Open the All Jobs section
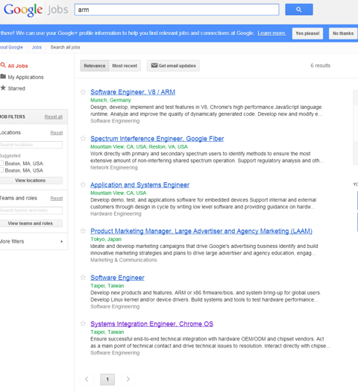The height and width of the screenshot is (392, 358). 18,66
